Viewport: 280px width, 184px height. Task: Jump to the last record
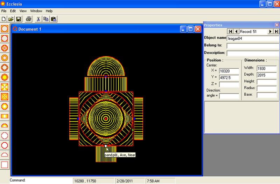tap(276, 32)
